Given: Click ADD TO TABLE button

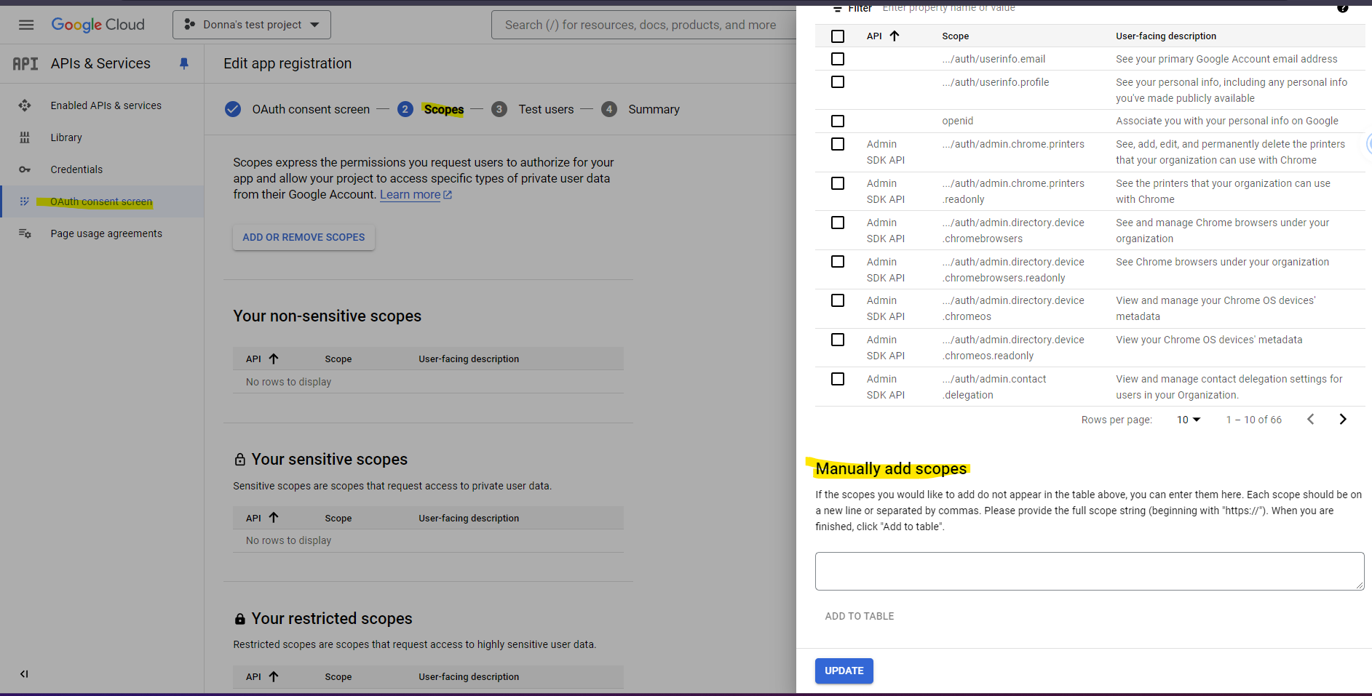Looking at the screenshot, I should (860, 616).
